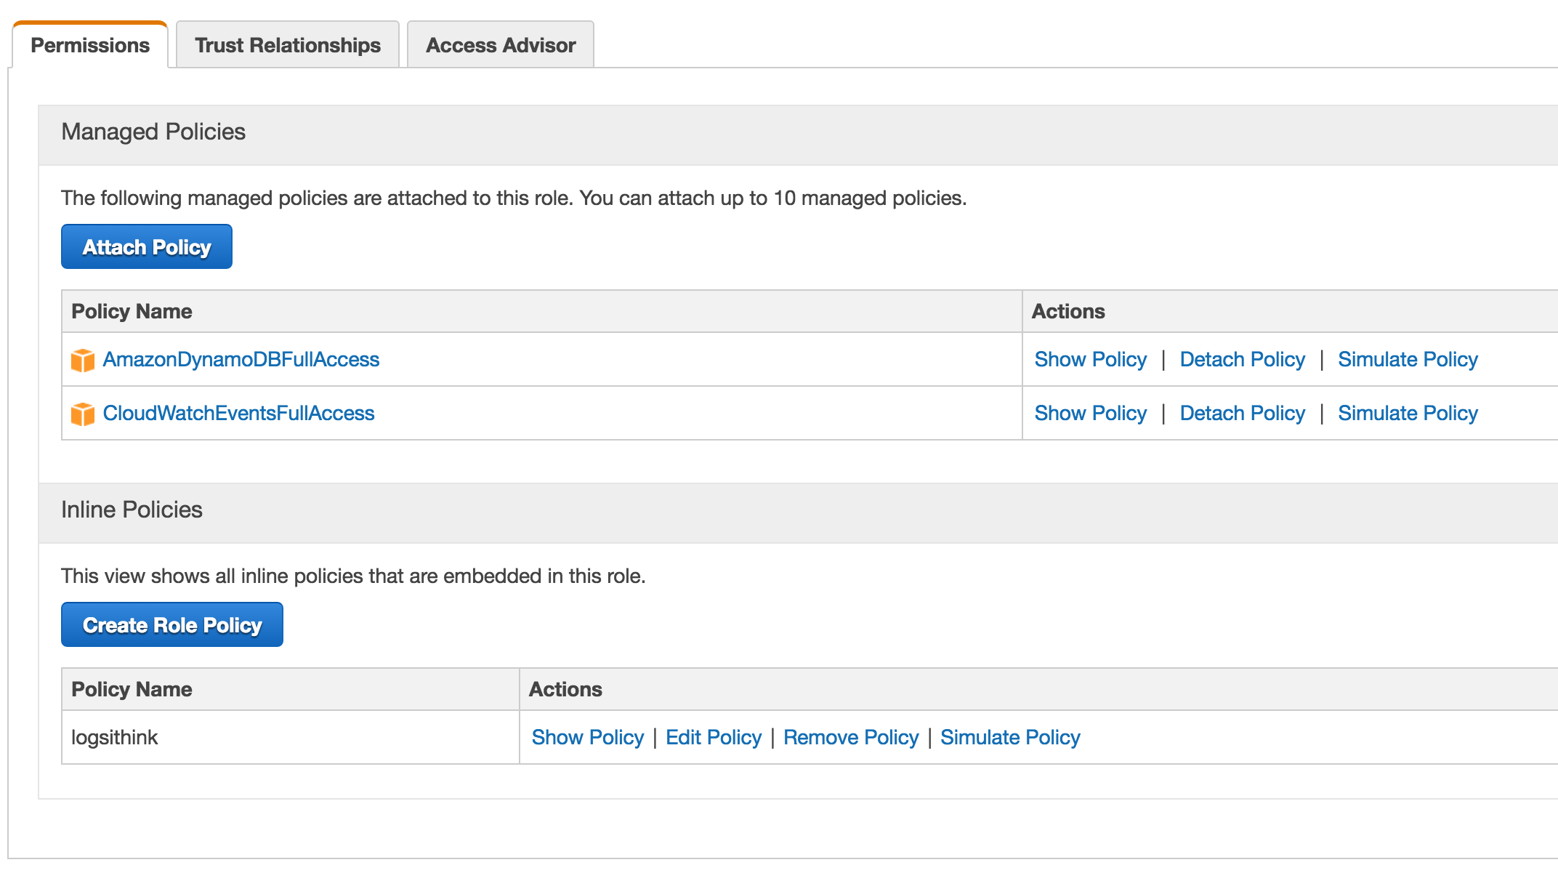
Task: Click the text about attaching 10 managed policies
Action: point(514,198)
